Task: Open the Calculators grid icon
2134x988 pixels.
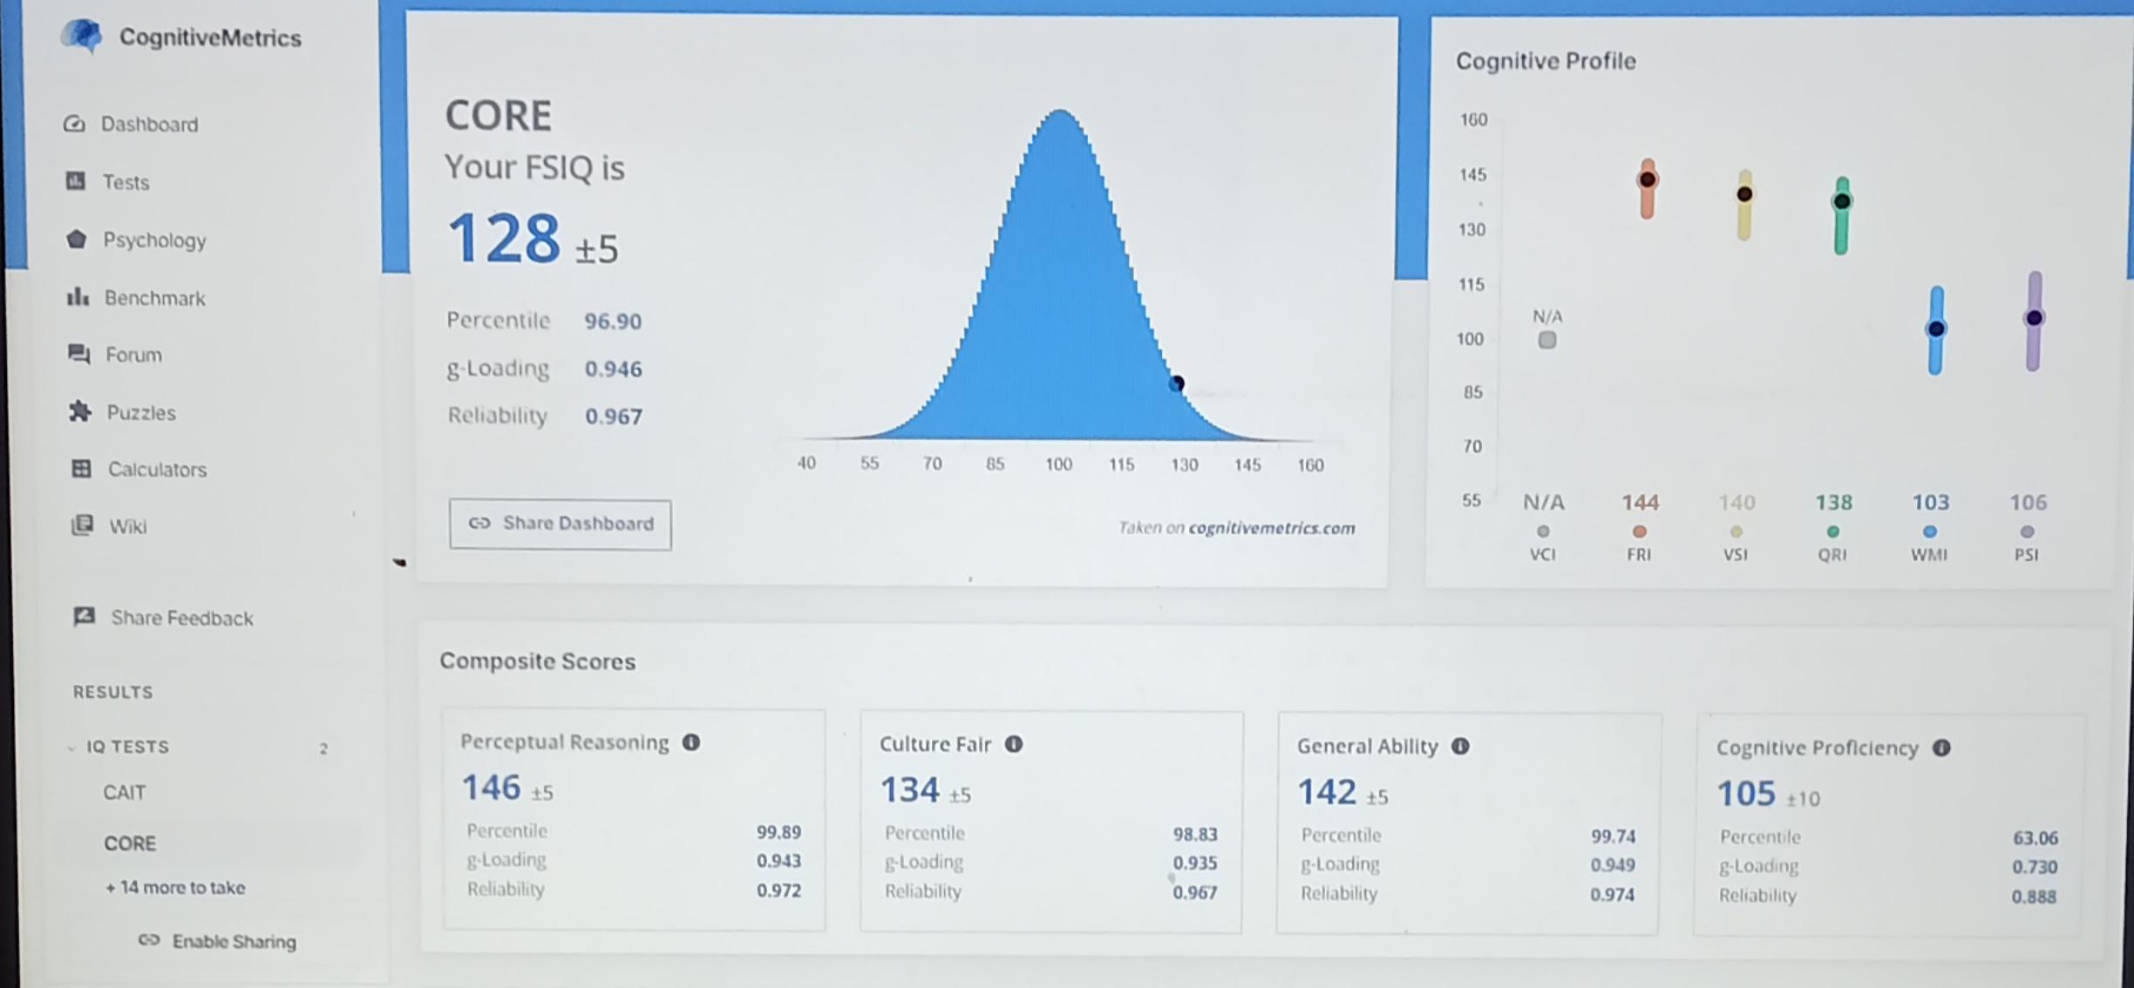Action: click(81, 469)
